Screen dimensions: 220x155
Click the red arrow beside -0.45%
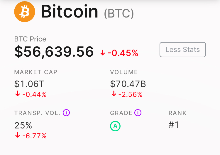tap(103, 53)
